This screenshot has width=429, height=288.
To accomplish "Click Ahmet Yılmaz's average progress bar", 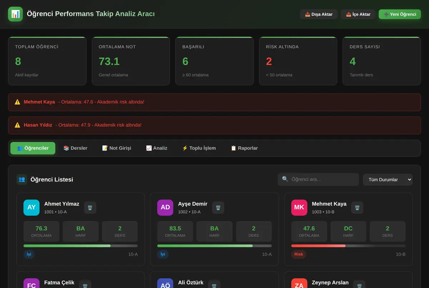I will point(80,246).
